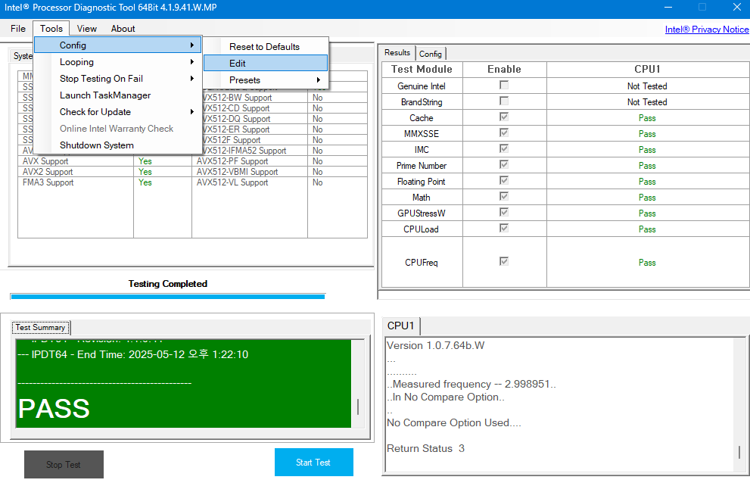Choose Shutdown System from the Tools menu
750x483 pixels.
click(x=118, y=145)
